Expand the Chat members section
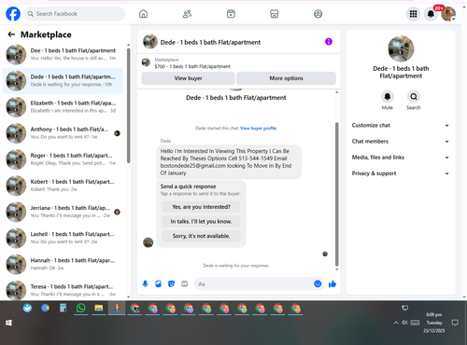This screenshot has height=345, width=467. click(401, 142)
